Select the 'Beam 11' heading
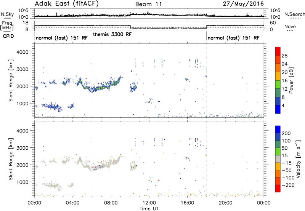 tap(149, 4)
